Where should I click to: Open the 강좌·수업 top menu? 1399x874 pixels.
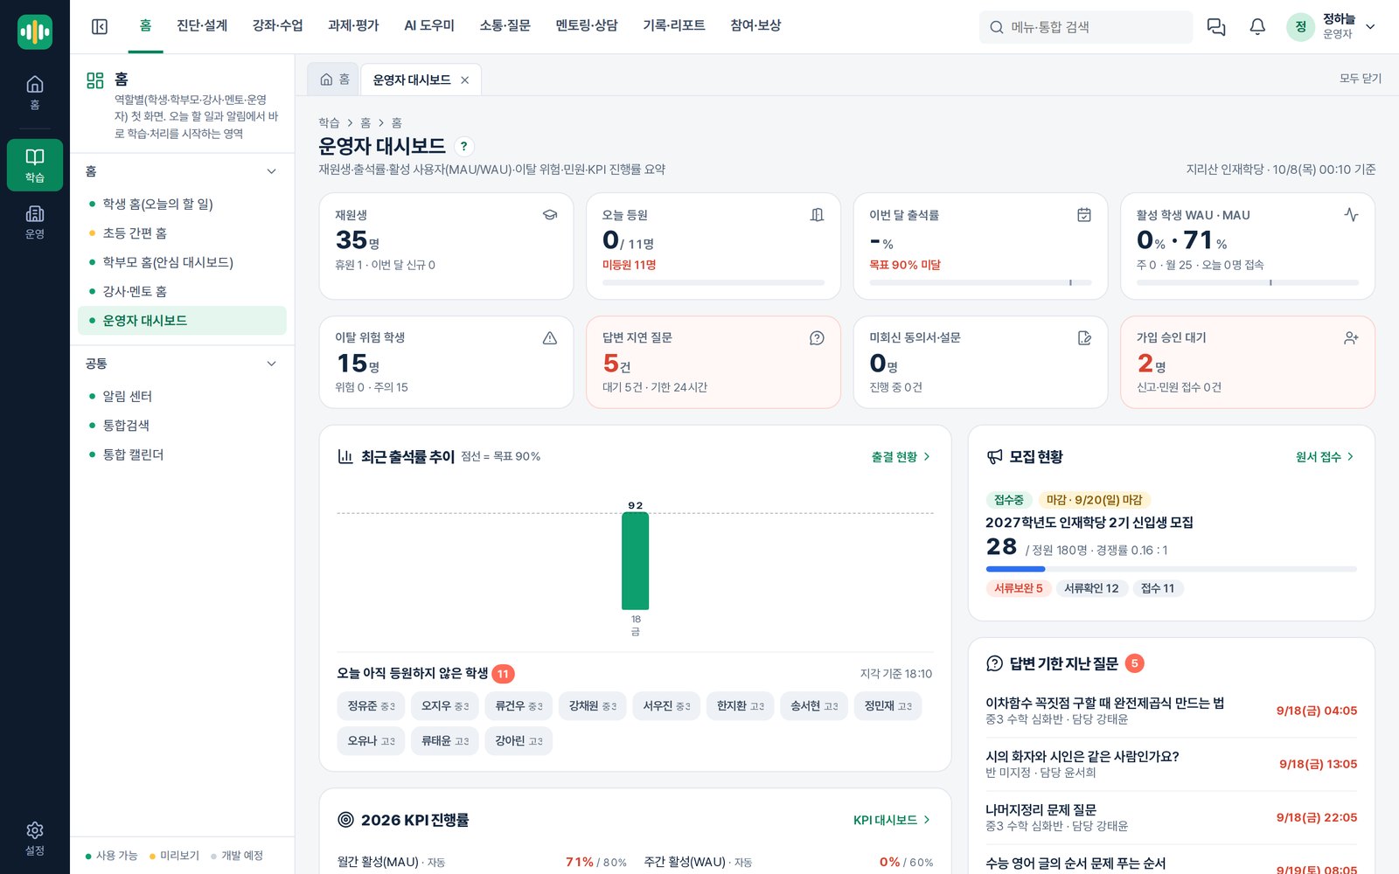coord(277,26)
